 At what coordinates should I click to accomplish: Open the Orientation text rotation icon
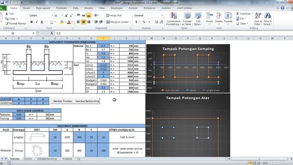(96, 15)
